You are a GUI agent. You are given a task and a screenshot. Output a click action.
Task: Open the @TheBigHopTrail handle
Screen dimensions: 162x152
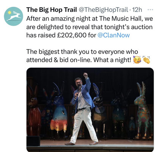tap(104, 10)
